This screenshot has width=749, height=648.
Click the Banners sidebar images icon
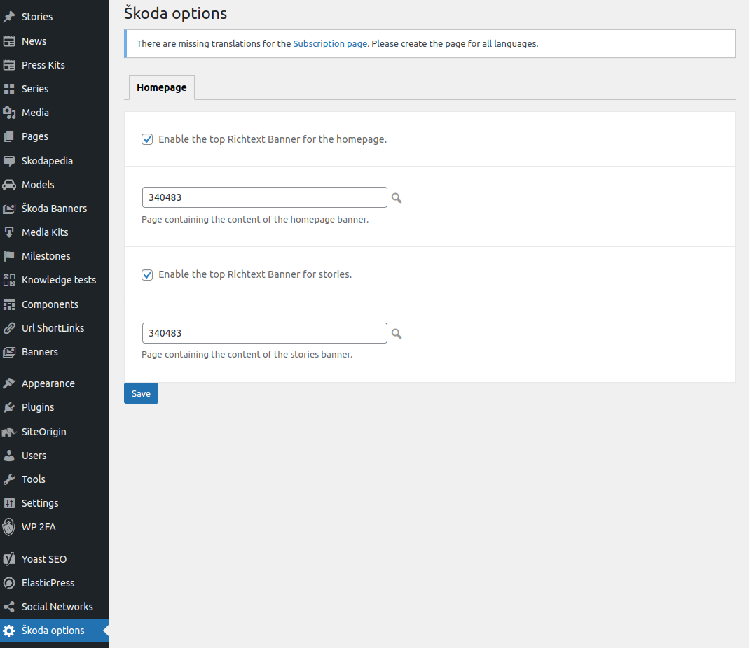tap(9, 352)
